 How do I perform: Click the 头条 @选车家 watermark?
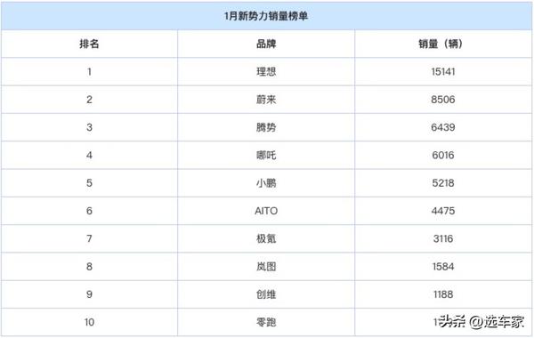[x=481, y=322]
